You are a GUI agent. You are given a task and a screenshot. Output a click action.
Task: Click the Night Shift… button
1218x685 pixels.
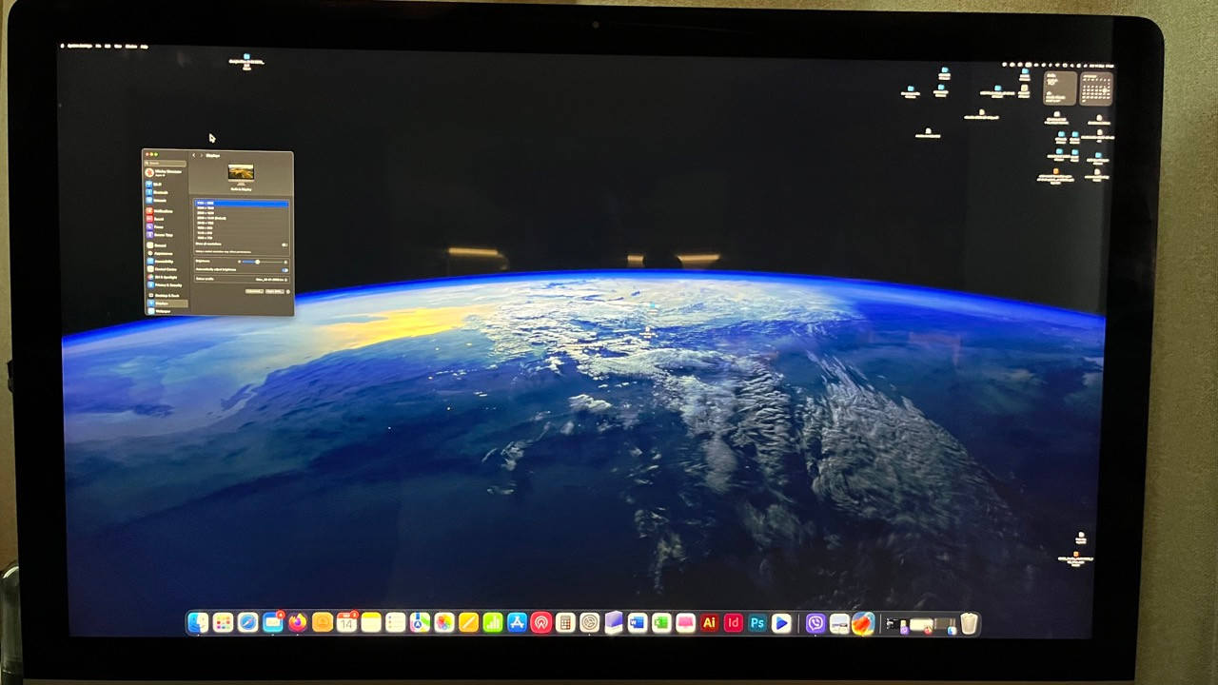[273, 291]
